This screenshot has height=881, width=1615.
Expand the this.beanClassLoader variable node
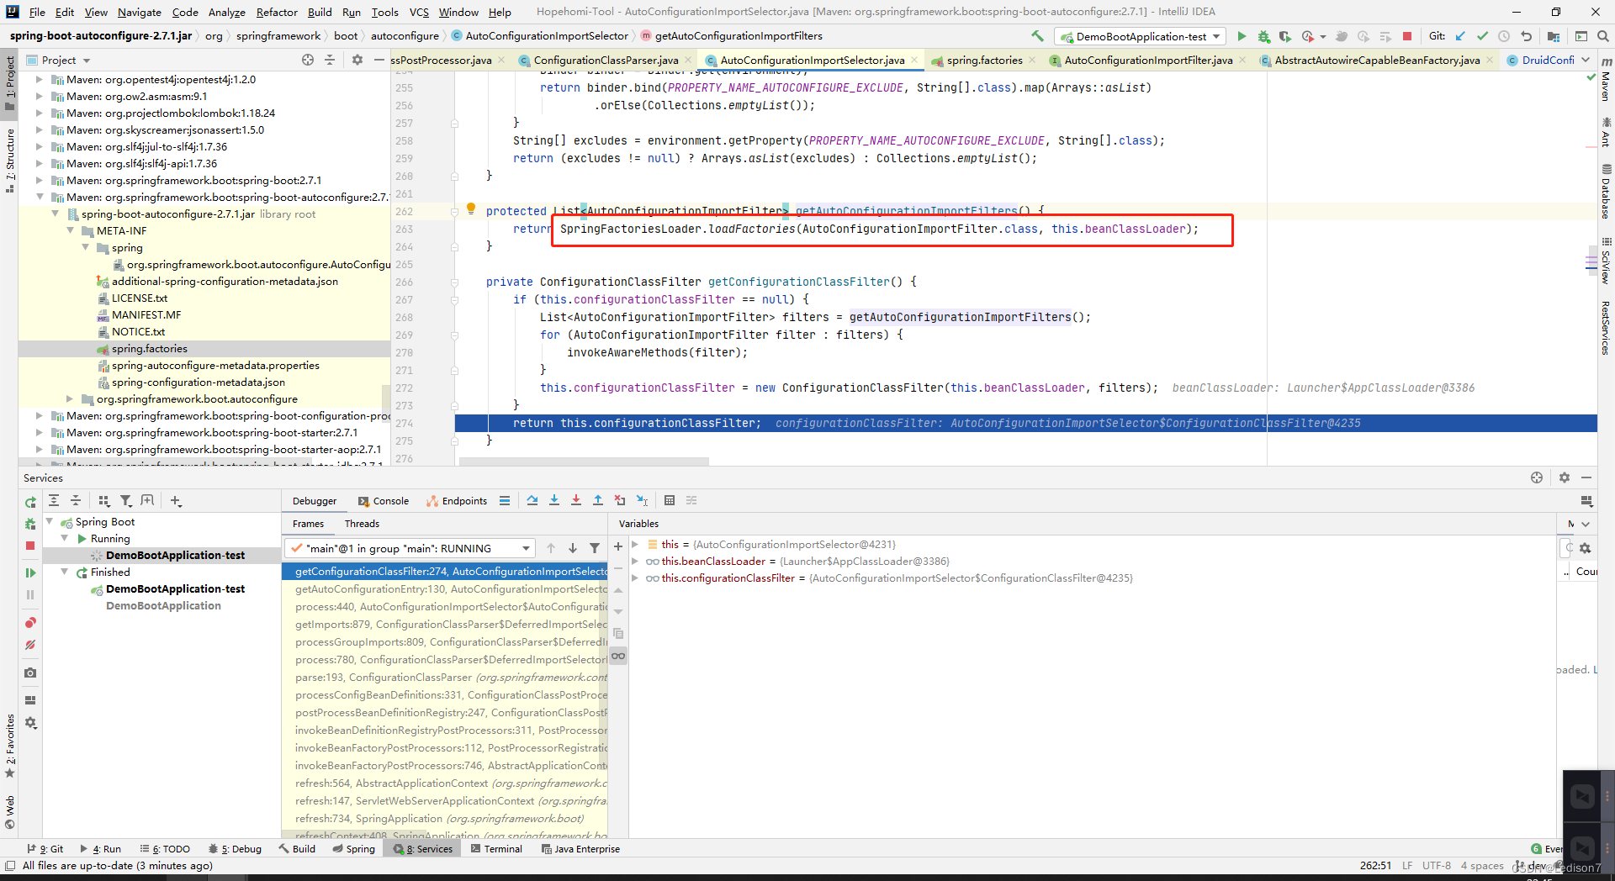[636, 562]
